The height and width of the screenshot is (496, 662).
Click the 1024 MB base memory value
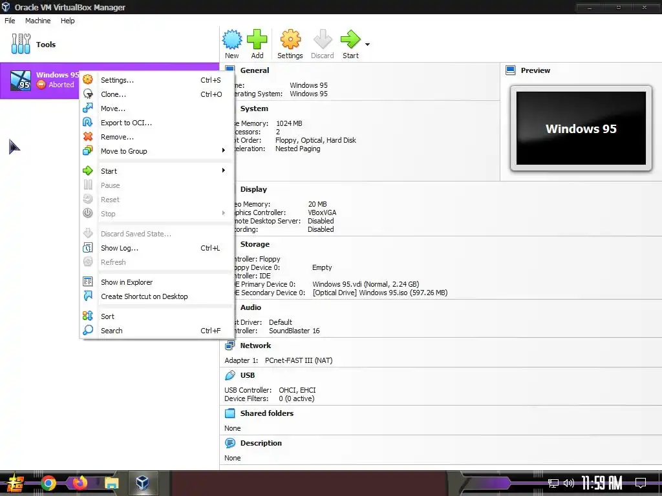click(x=289, y=123)
